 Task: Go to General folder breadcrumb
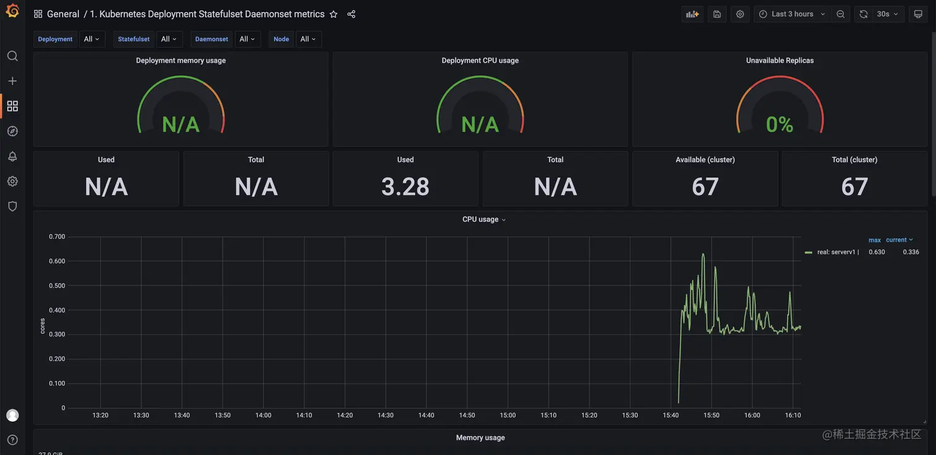click(63, 14)
